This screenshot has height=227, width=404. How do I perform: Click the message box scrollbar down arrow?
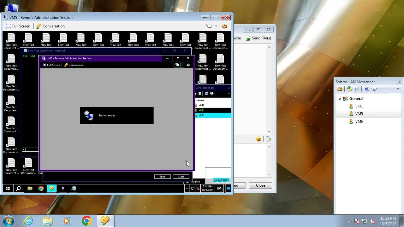click(x=270, y=174)
